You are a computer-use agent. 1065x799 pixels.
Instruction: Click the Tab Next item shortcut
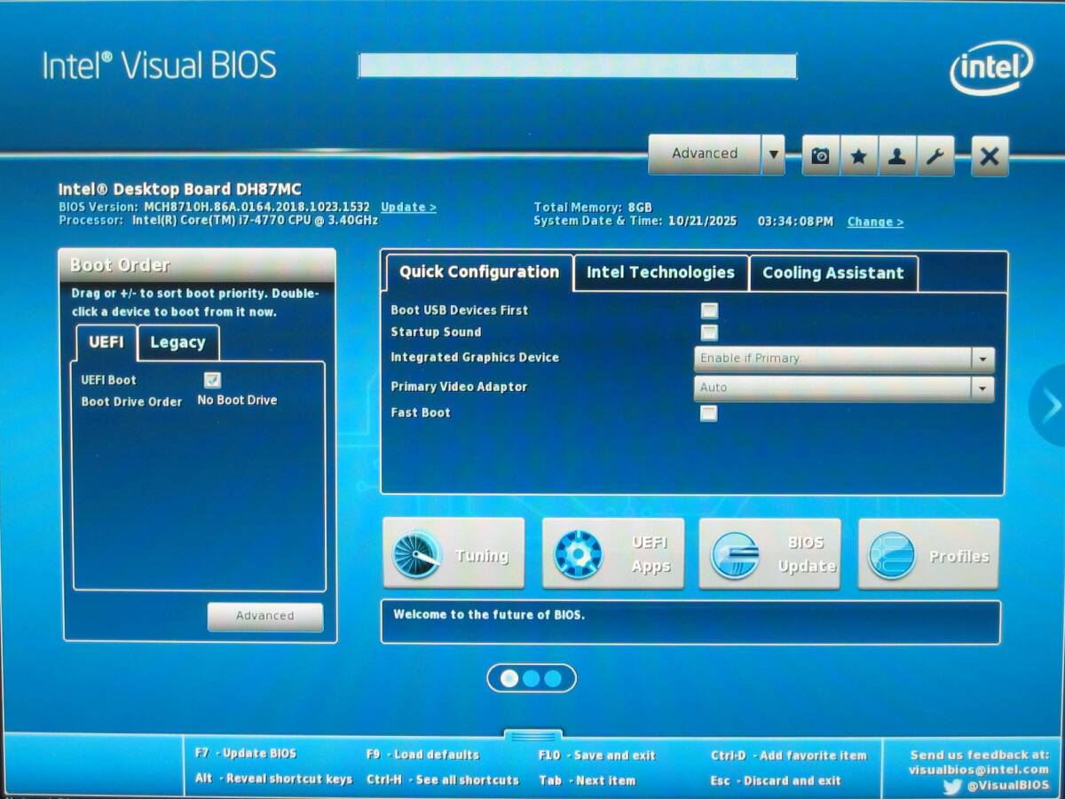(587, 780)
